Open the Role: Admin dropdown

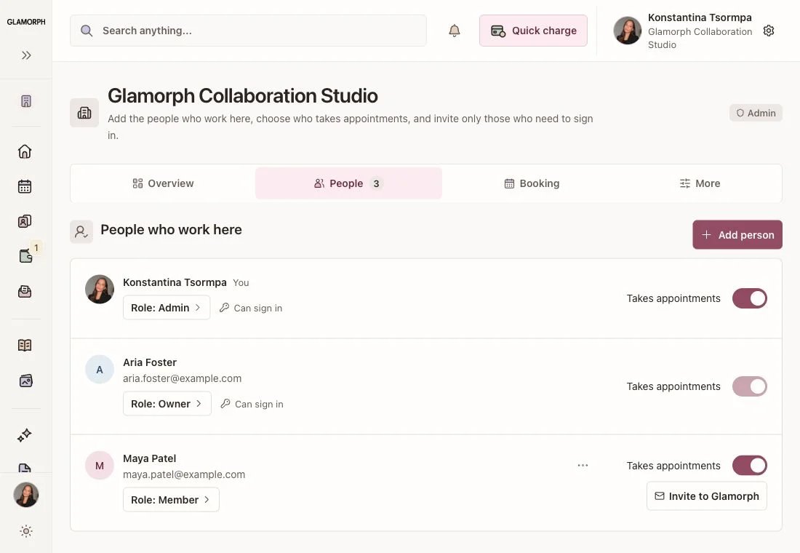[167, 308]
